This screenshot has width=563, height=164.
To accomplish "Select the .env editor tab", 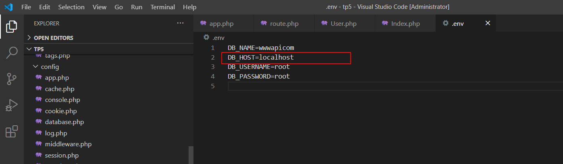I will [x=466, y=23].
